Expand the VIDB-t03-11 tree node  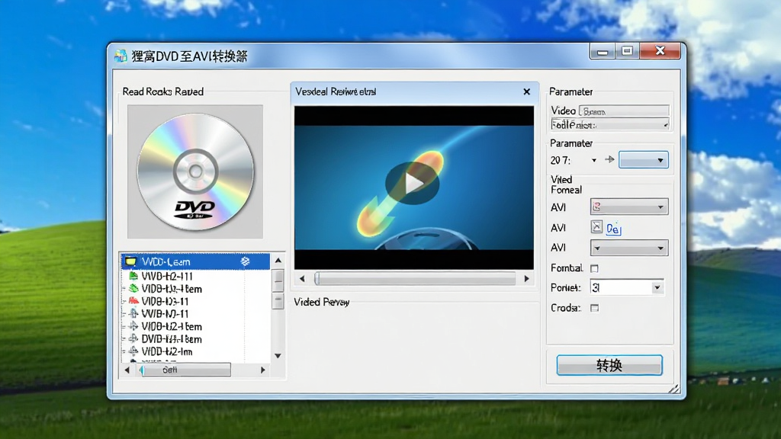(x=124, y=301)
